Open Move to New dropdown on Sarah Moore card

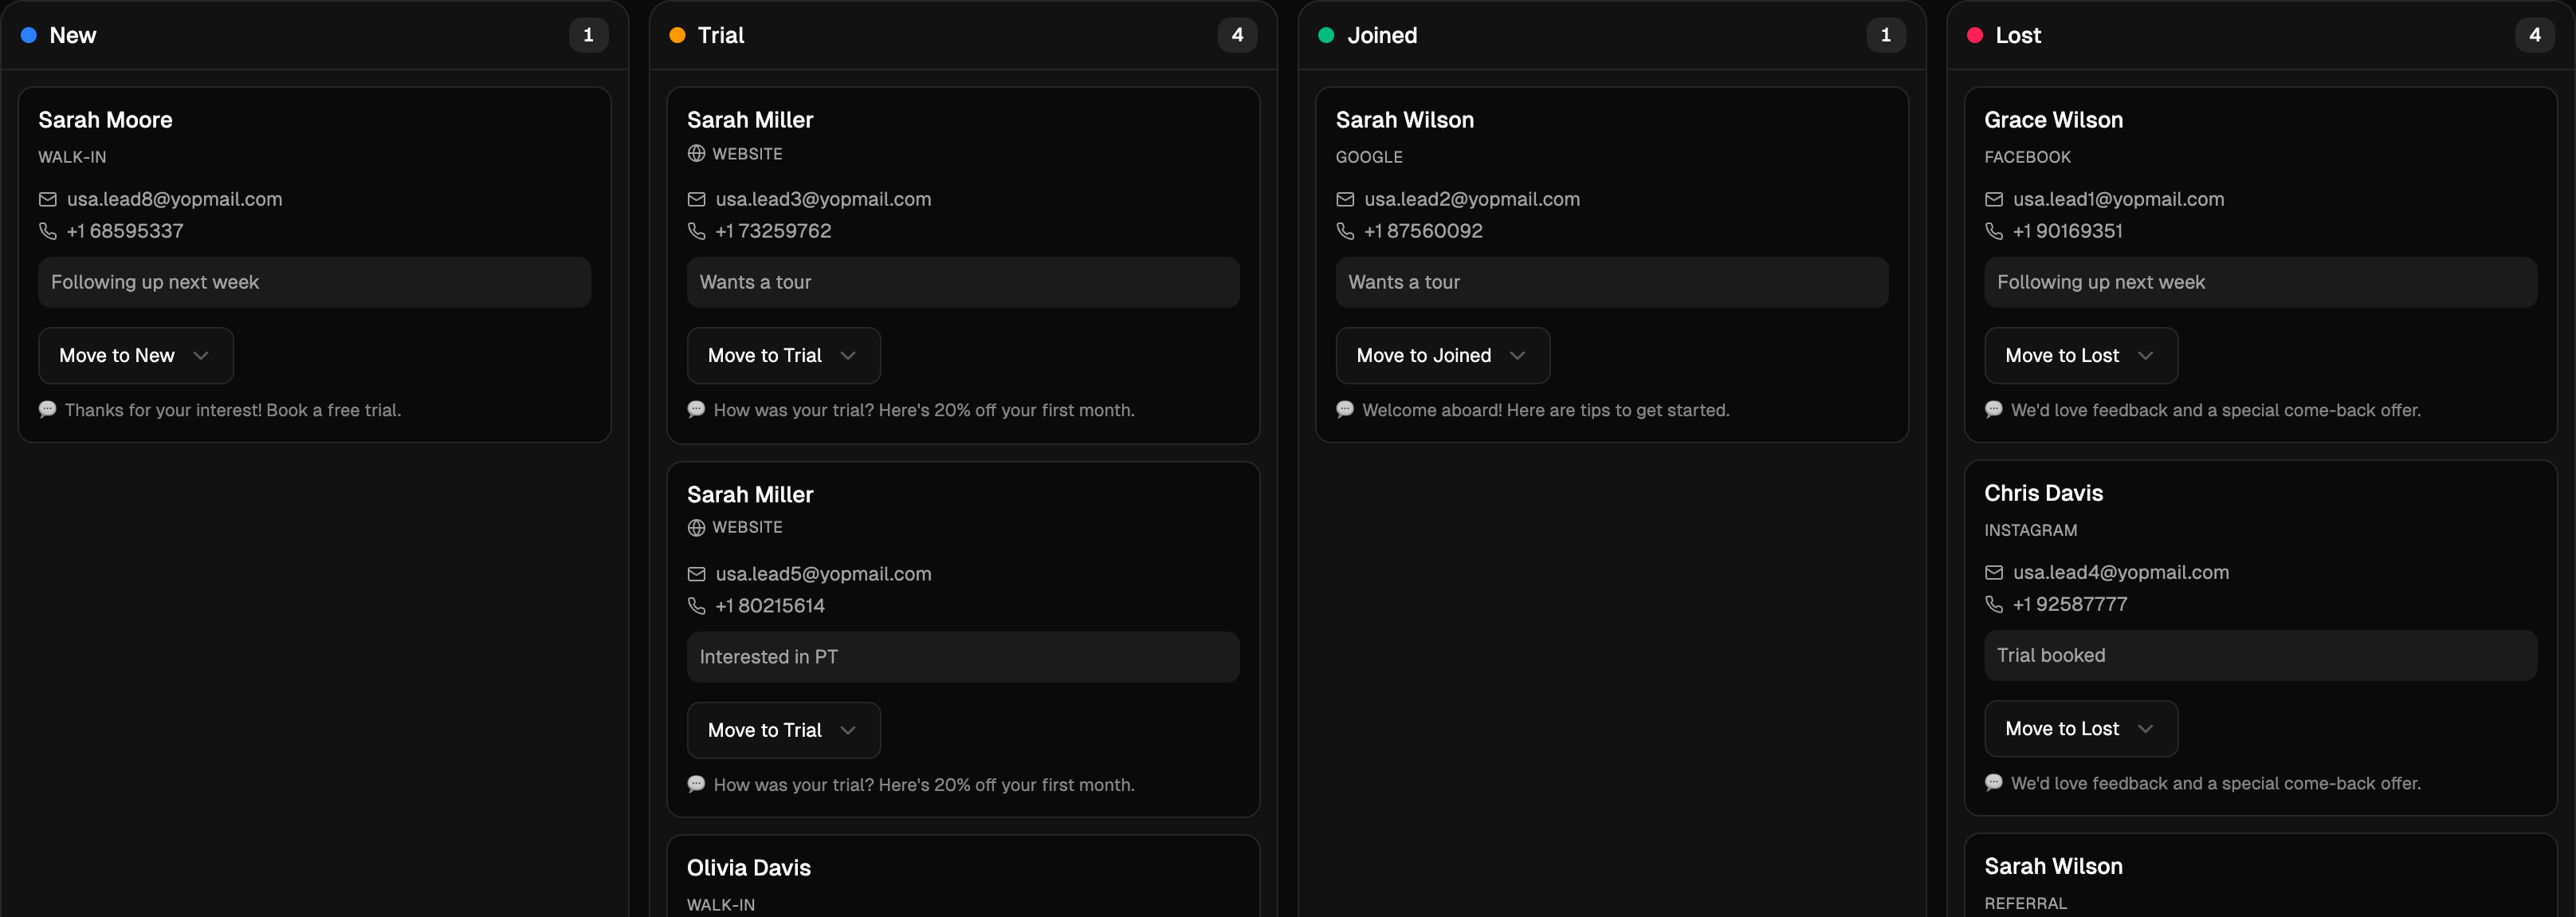pyautogui.click(x=136, y=355)
